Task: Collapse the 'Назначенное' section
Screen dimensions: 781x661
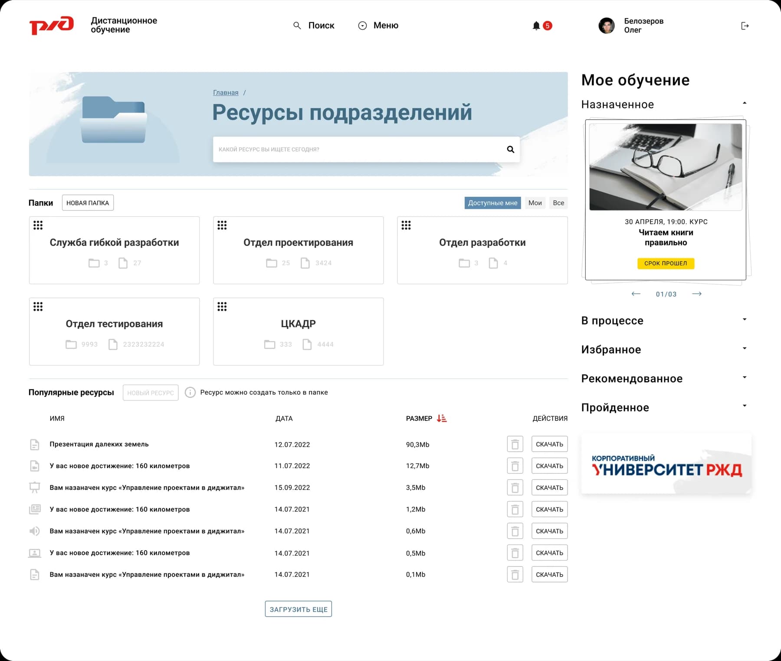Action: point(745,103)
